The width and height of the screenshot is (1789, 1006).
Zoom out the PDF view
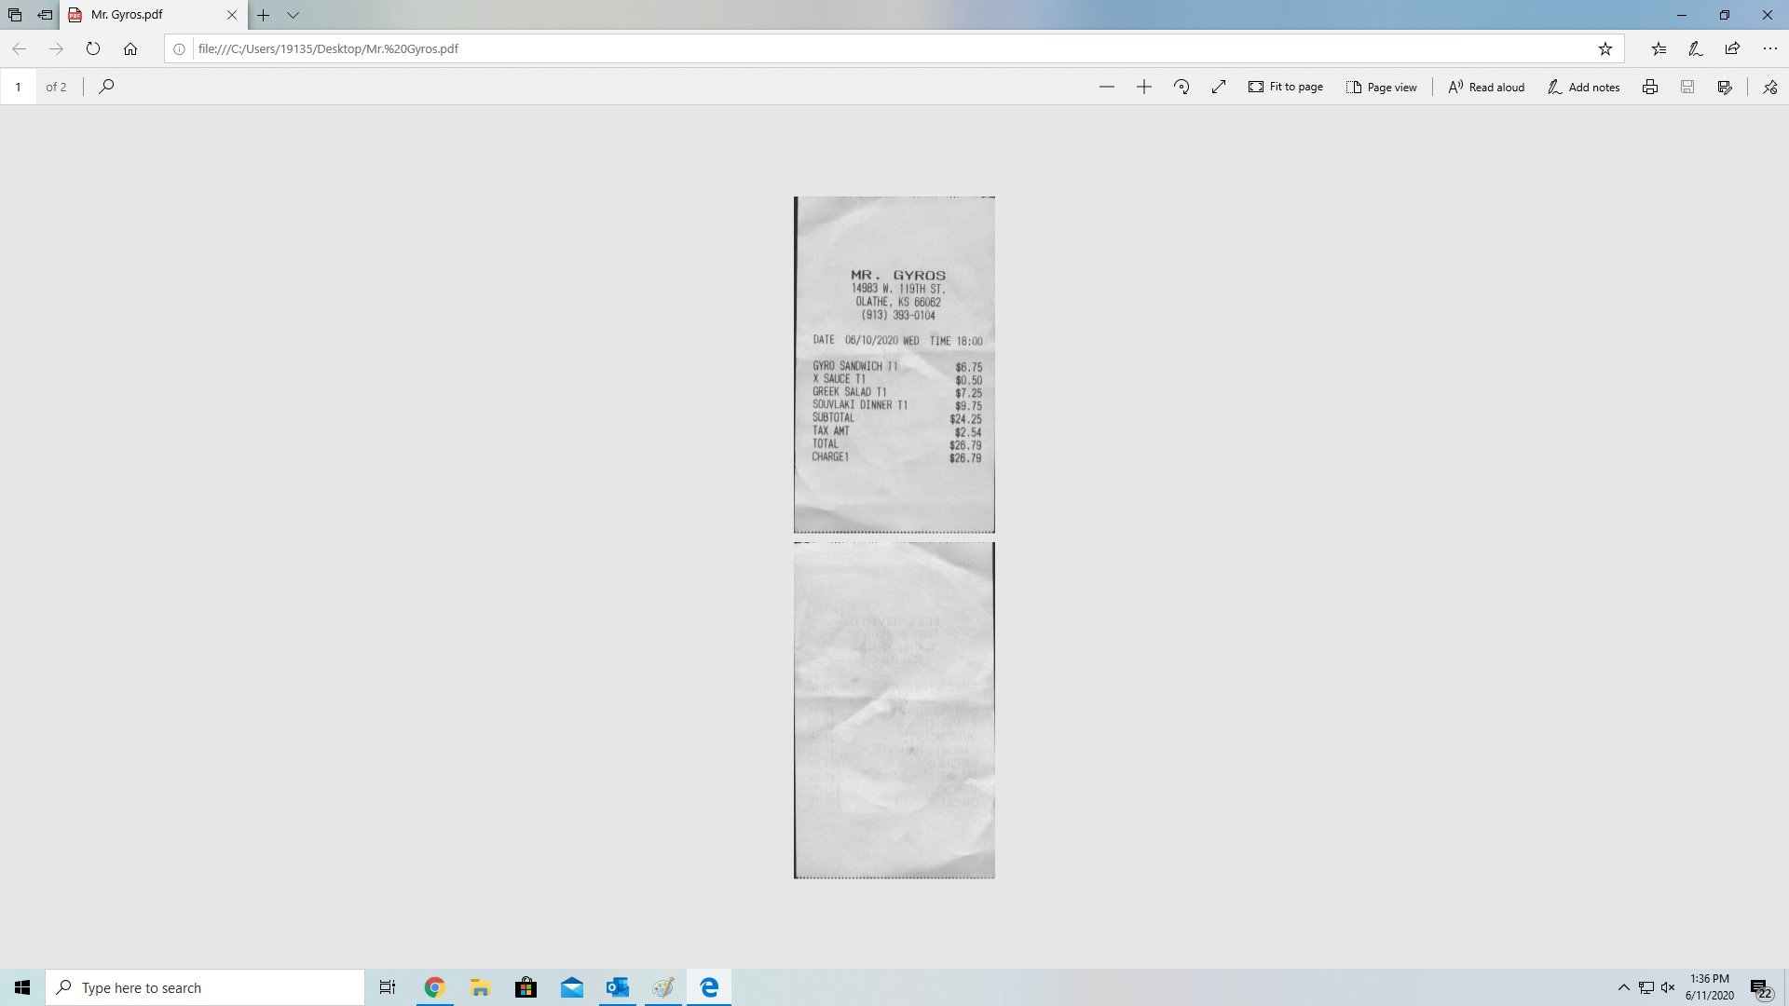1106,87
